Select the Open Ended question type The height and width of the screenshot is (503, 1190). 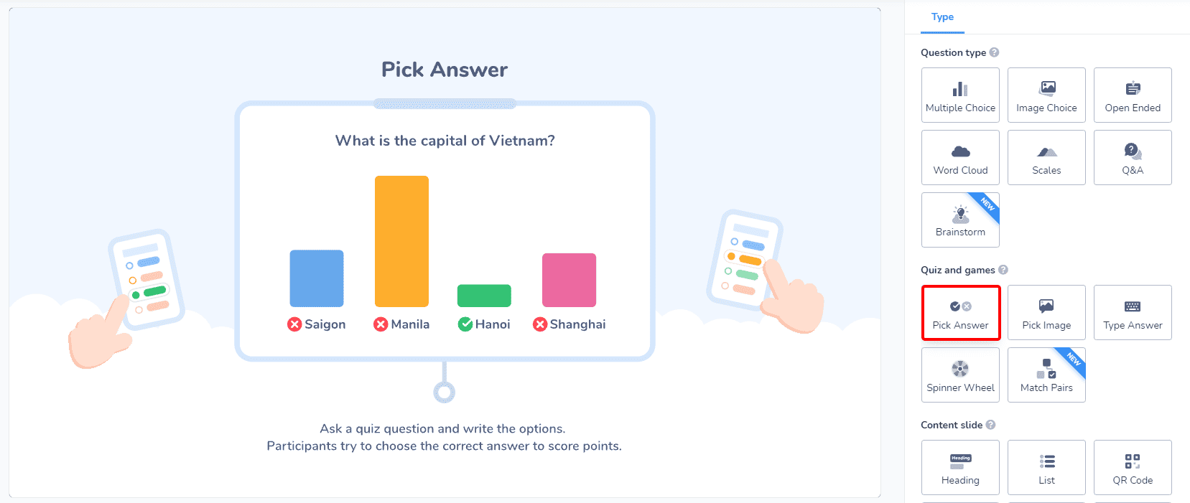[x=1133, y=95]
